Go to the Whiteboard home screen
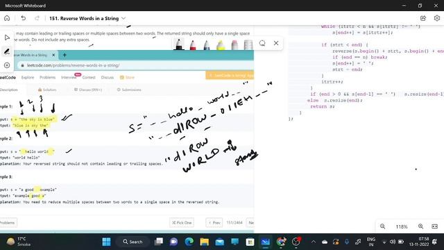The width and height of the screenshot is (444, 250). [7, 18]
